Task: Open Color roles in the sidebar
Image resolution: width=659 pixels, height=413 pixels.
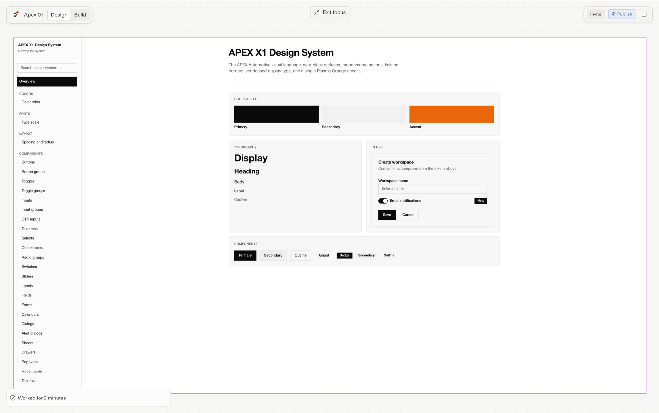Action: 31,102
